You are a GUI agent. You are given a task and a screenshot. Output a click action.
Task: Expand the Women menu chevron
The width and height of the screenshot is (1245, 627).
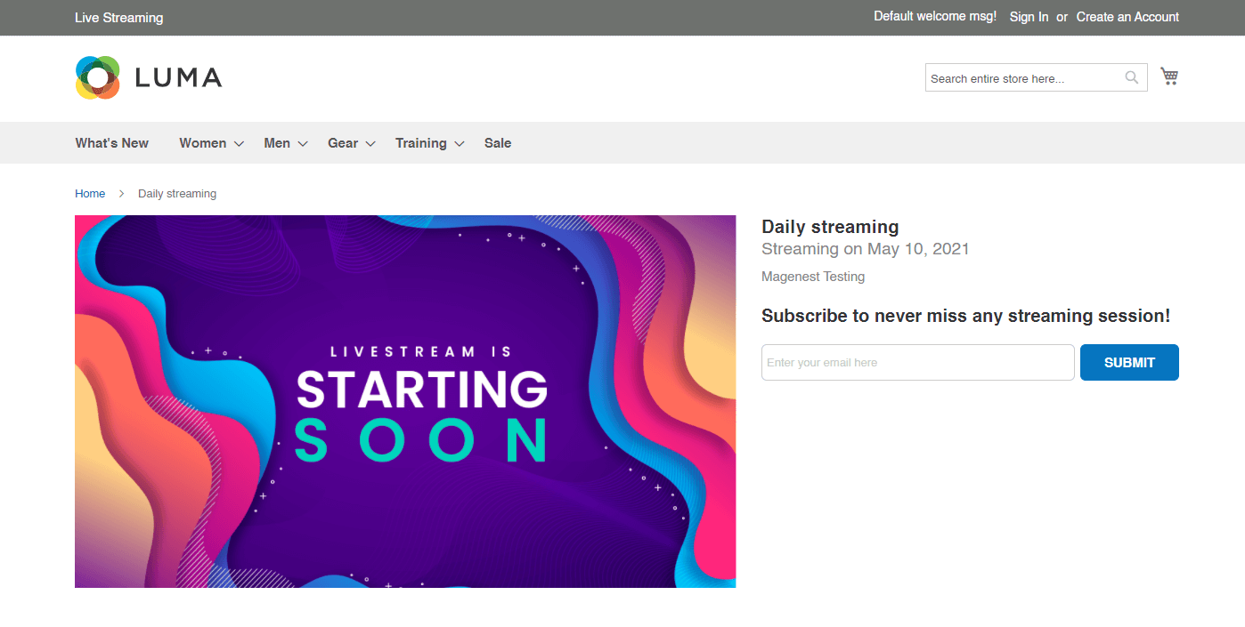(239, 144)
